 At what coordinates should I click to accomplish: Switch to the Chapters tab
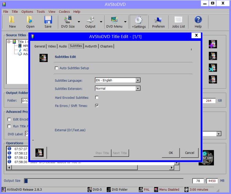coord(106,46)
